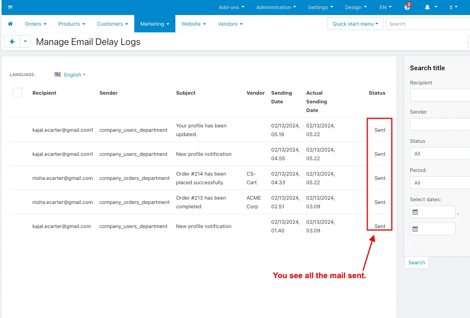Screen dimensions: 470x318
Task: Click the first Select dates input
Action: 432,212
